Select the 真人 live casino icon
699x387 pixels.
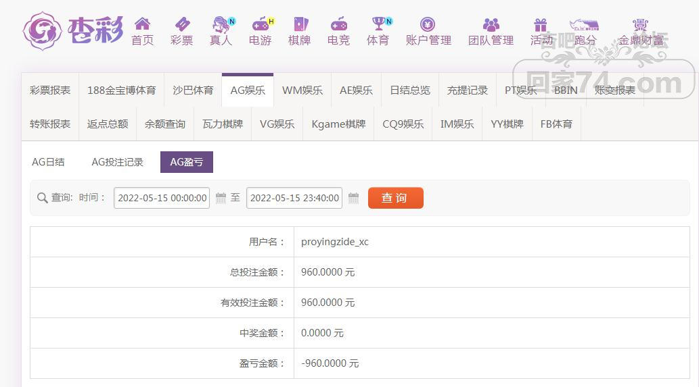click(221, 25)
